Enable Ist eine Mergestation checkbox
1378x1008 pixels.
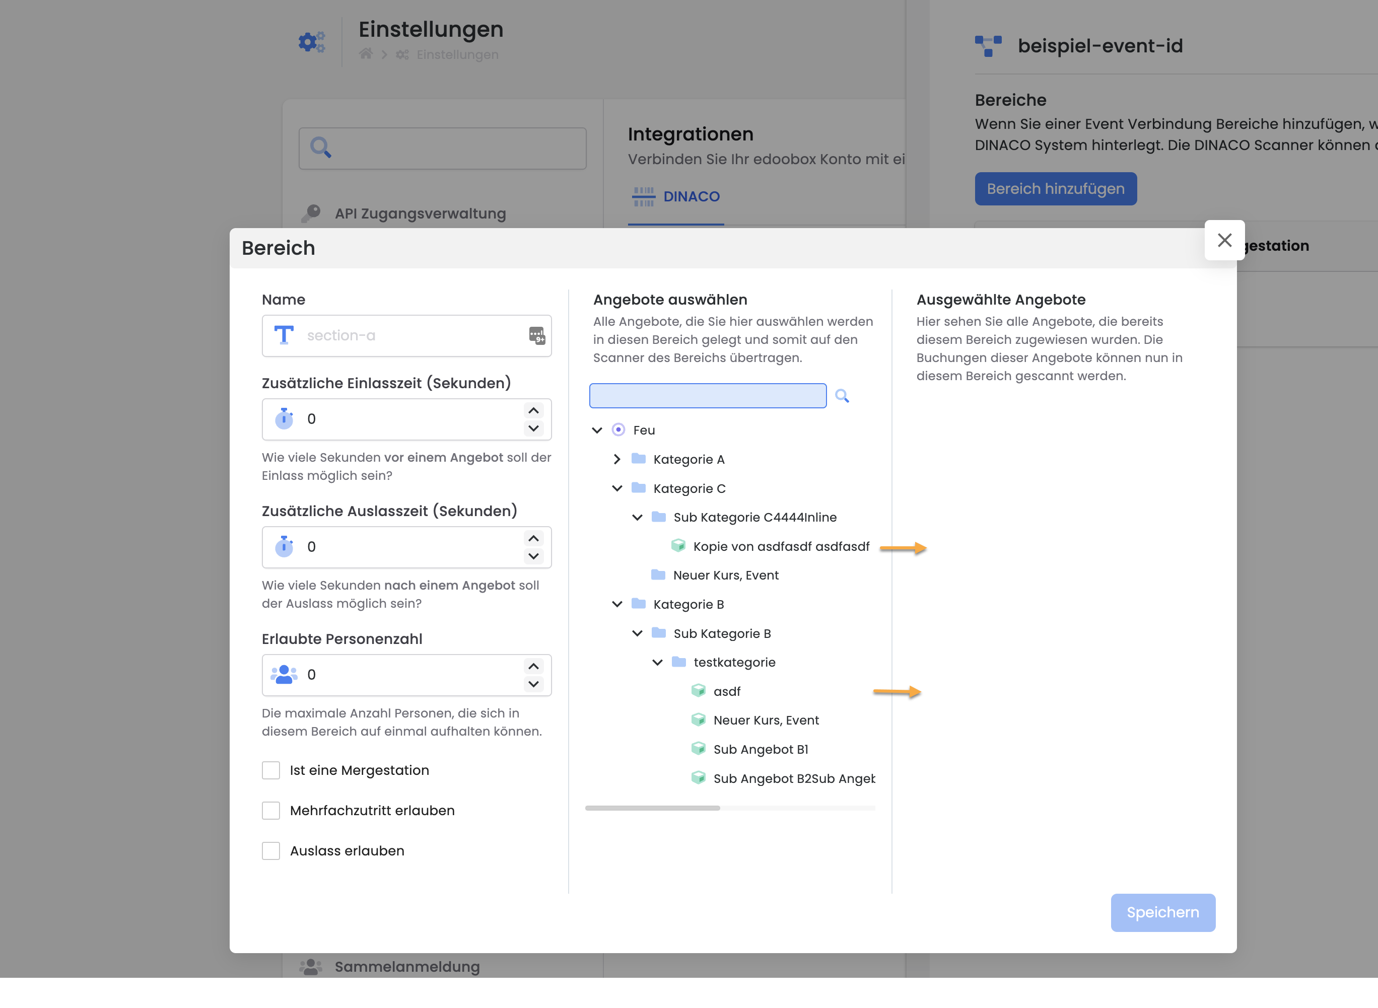271,770
